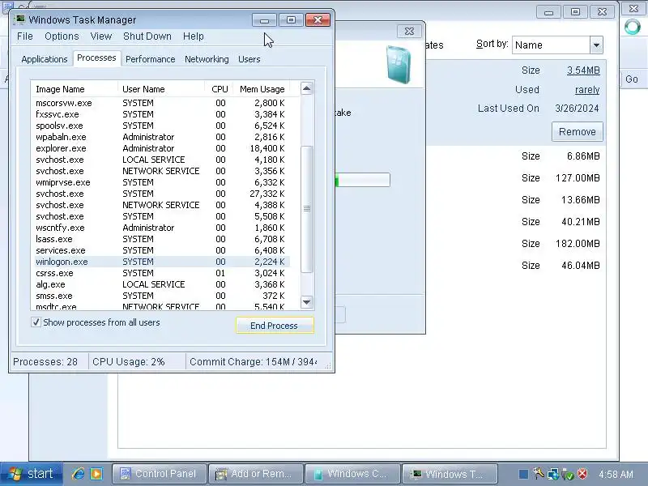Image resolution: width=648 pixels, height=486 pixels.
Task: Click the process list scroll-down arrow
Action: coord(306,302)
